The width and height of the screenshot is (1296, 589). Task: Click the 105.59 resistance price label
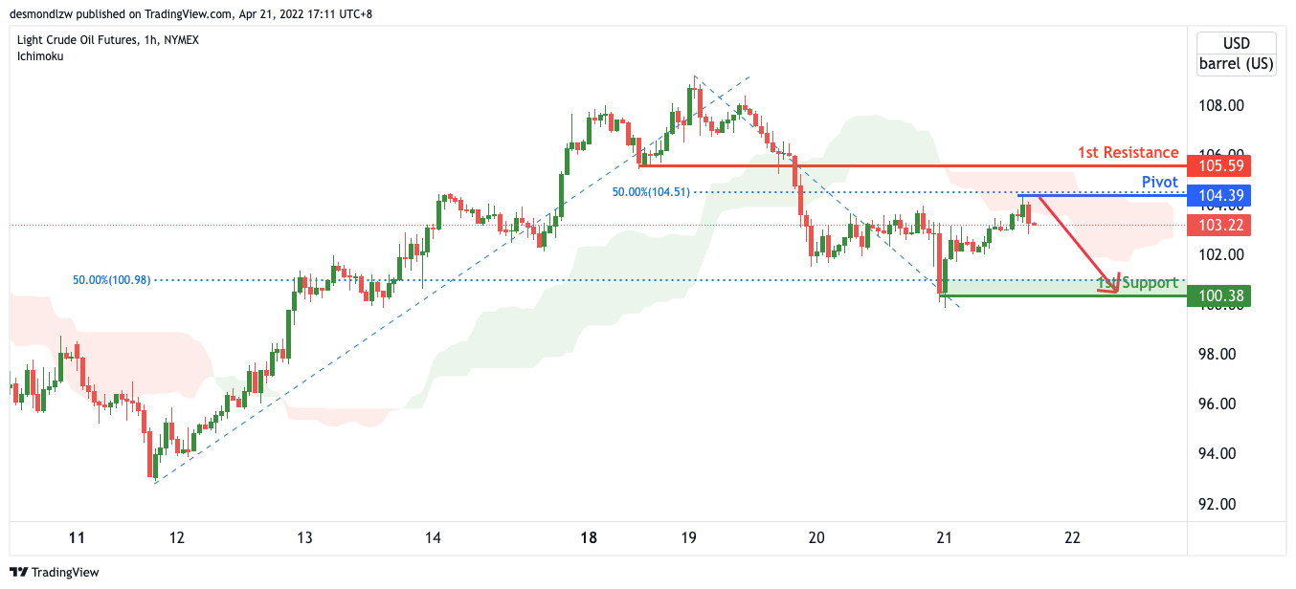pos(1219,166)
